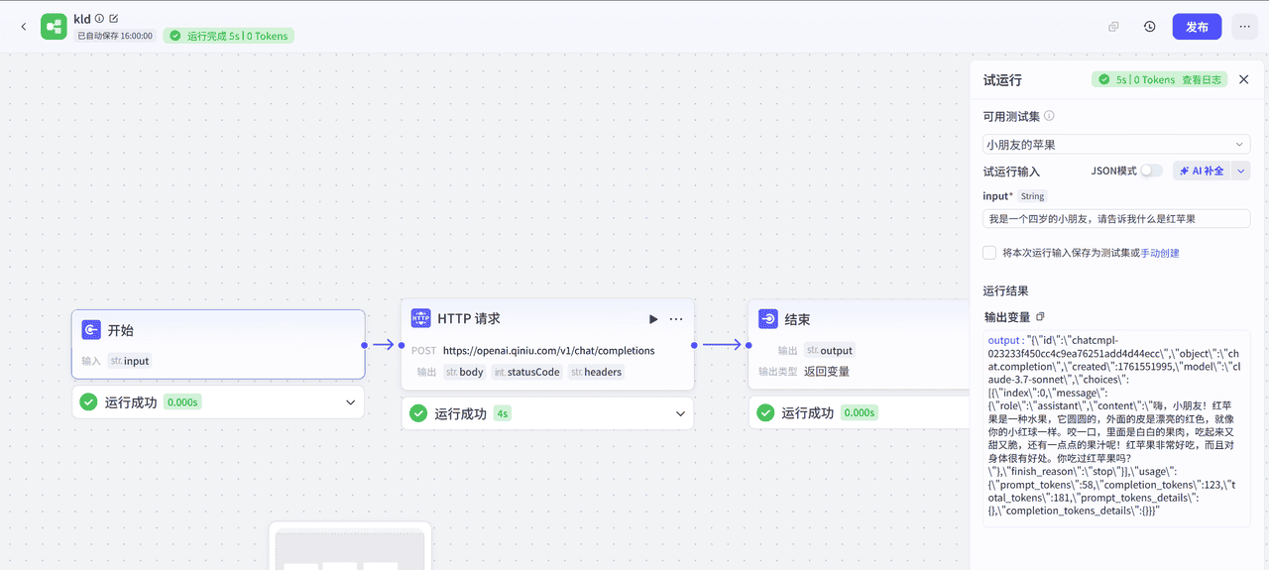Click the back arrow in the header
Viewport: 1269px width, 570px height.
(24, 27)
